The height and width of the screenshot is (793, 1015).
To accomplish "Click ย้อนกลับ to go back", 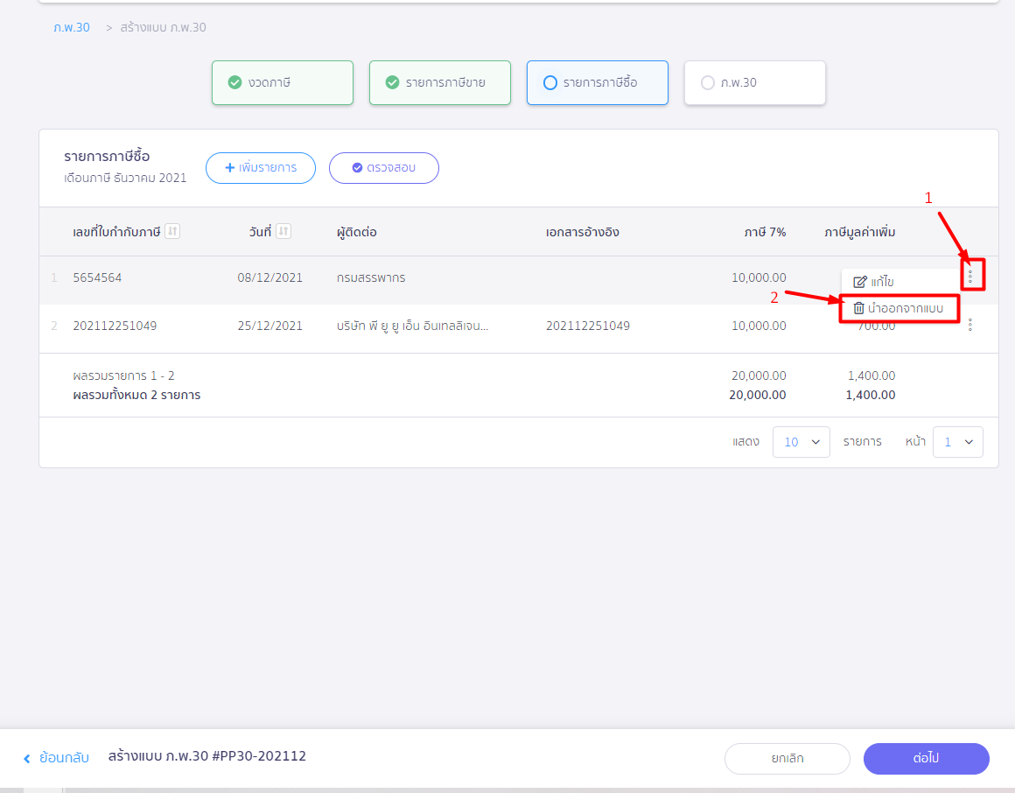I will [x=64, y=758].
